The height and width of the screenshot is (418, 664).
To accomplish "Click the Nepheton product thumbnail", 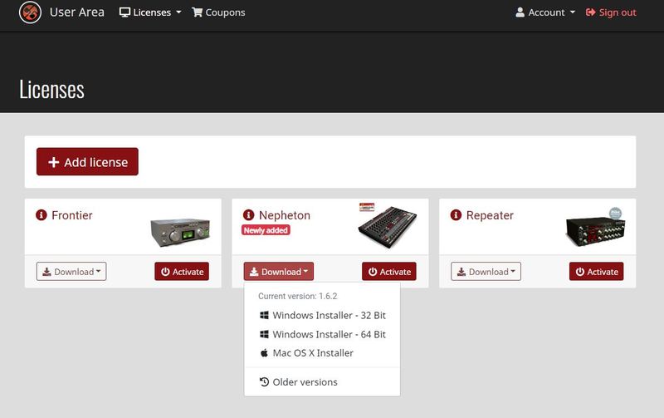I will click(387, 225).
